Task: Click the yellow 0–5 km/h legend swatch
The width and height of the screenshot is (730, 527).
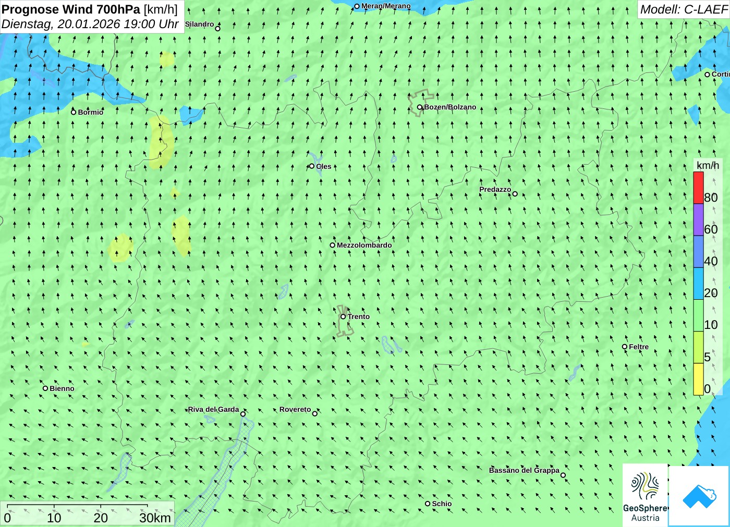Action: [x=698, y=379]
